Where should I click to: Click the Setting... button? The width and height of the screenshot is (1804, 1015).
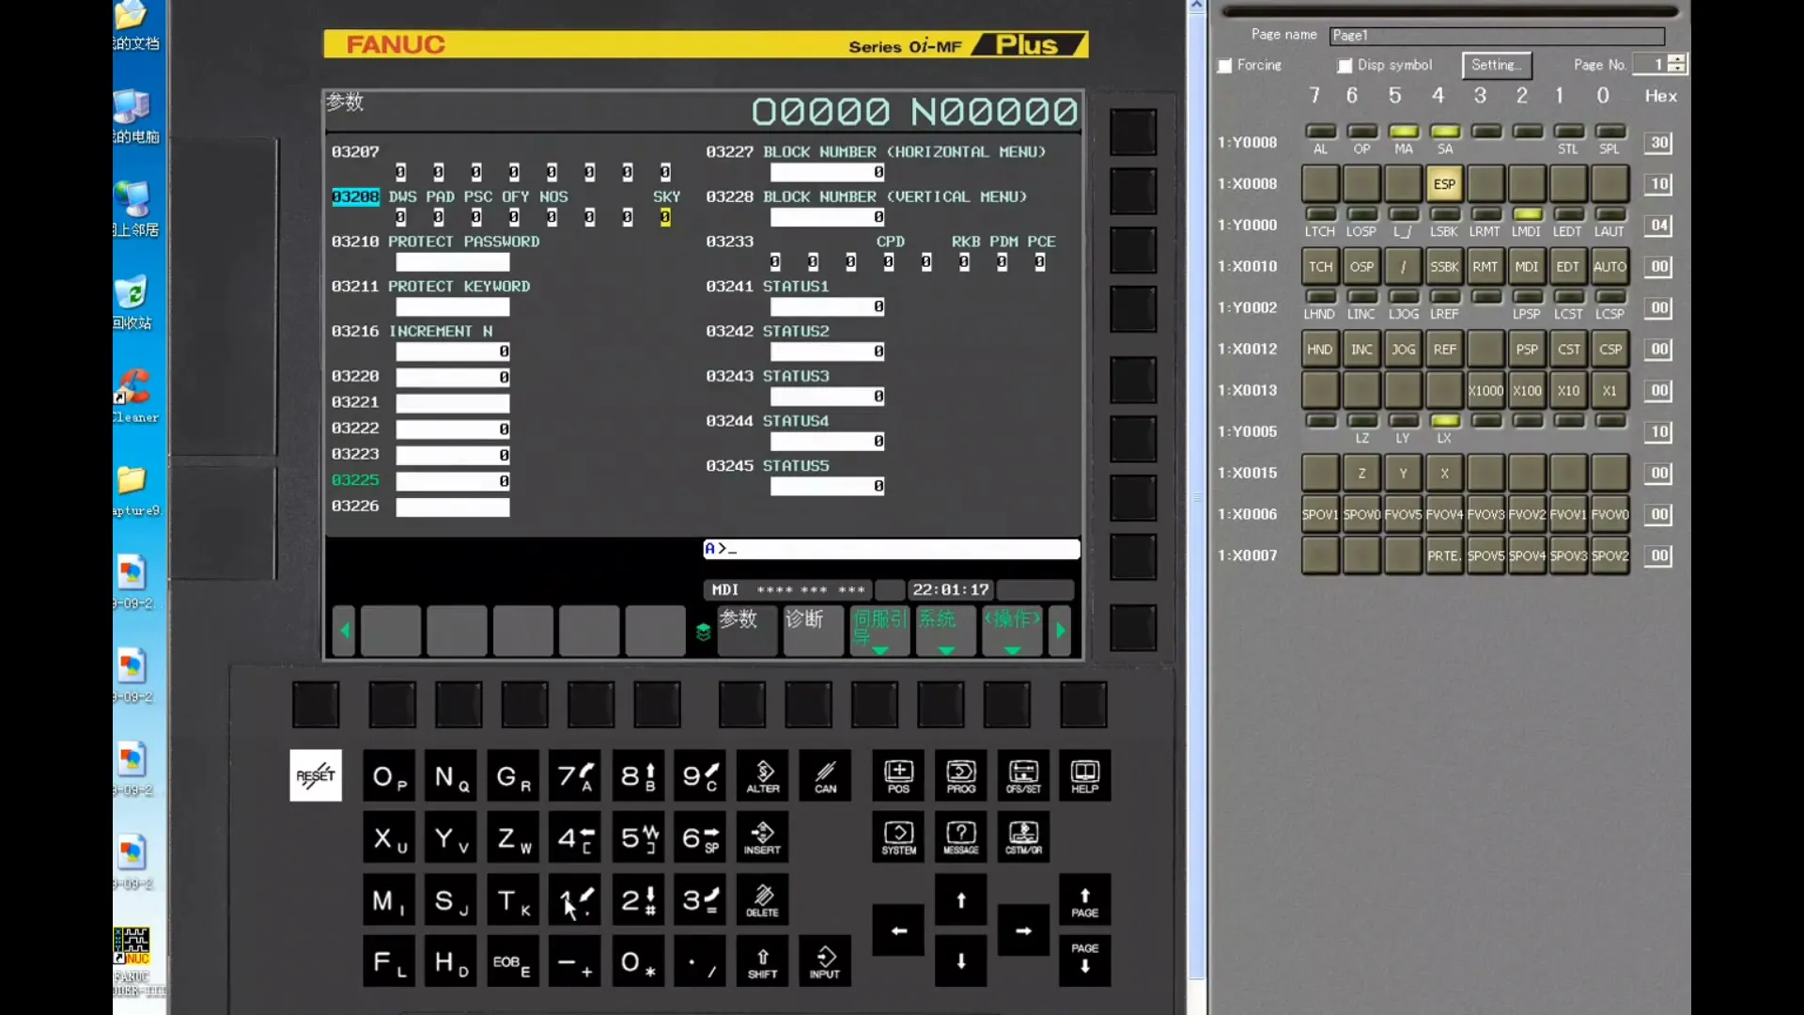tap(1496, 65)
